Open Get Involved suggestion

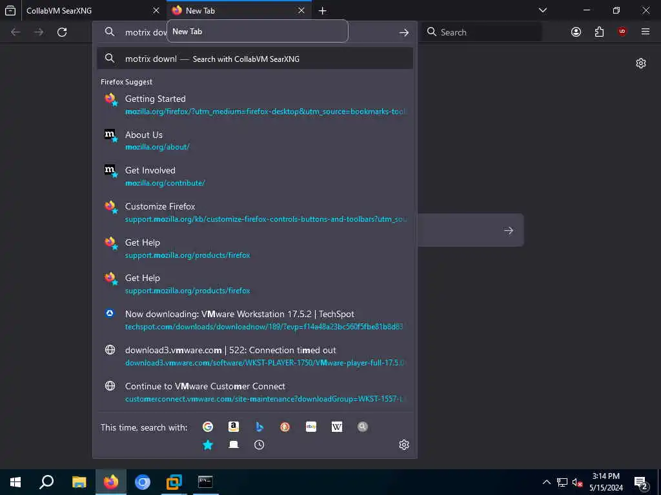point(255,177)
